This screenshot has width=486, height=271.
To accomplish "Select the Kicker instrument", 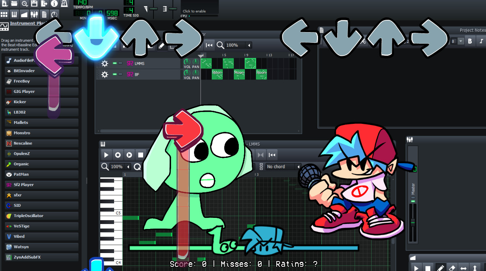I will pyautogui.click(x=42, y=102).
